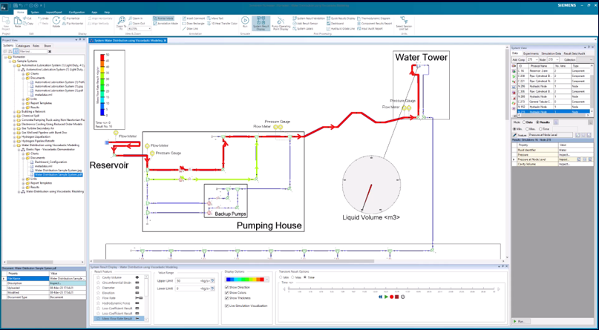599x330 pixels.
Task: Select the Time radio under Transient Result Options
Action: pos(304,277)
